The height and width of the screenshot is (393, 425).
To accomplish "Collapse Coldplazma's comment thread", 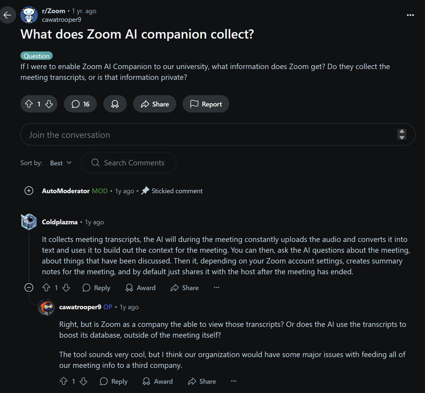I will coord(29,288).
